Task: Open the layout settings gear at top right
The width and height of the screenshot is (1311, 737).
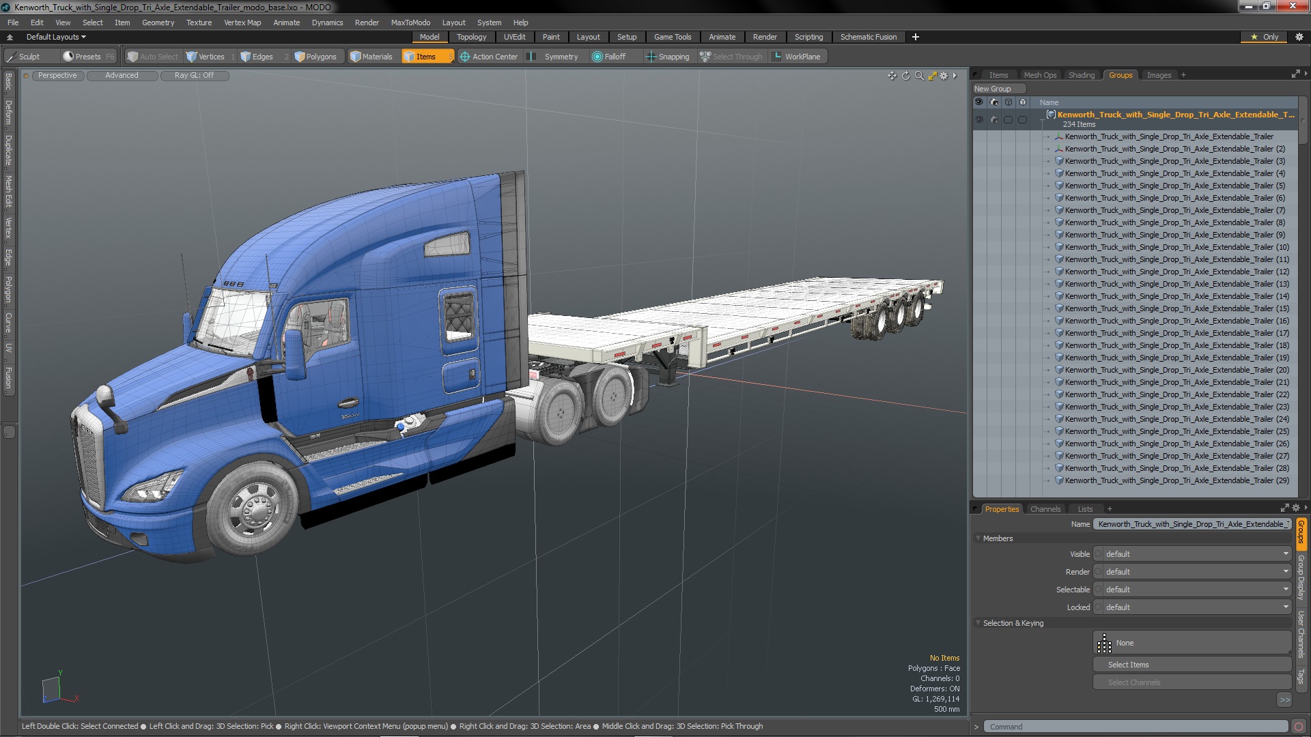Action: 1299,37
